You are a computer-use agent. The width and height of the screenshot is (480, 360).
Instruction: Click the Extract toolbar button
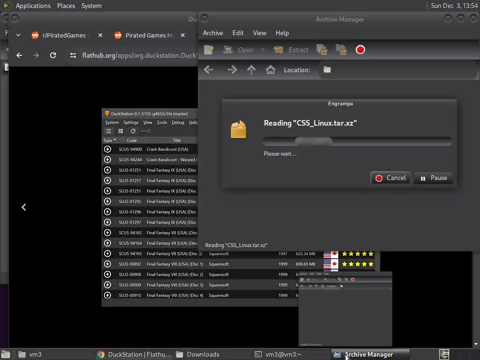[x=291, y=50]
